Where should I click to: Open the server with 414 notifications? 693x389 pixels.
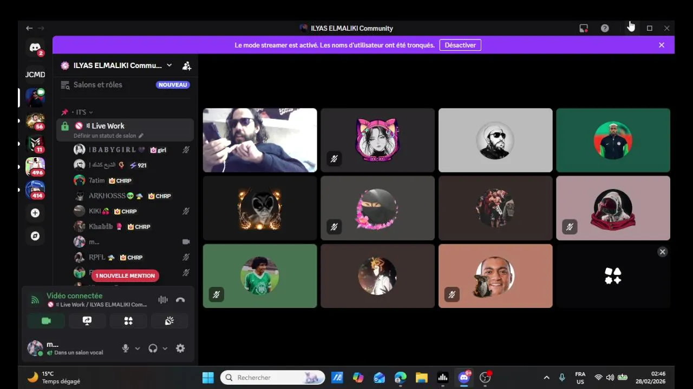(x=35, y=190)
